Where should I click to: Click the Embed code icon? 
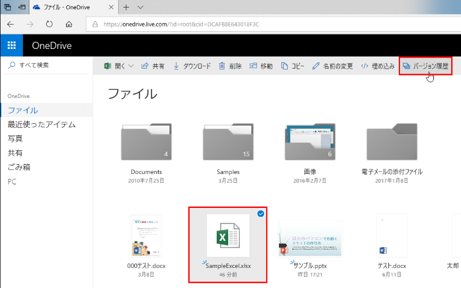(x=365, y=66)
